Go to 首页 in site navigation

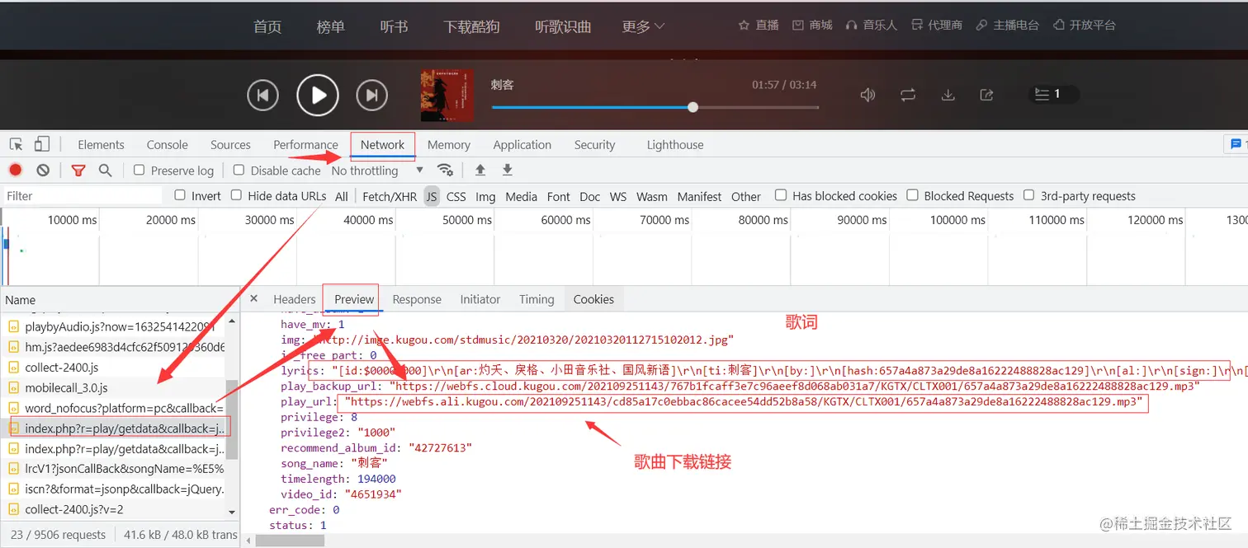coord(267,27)
